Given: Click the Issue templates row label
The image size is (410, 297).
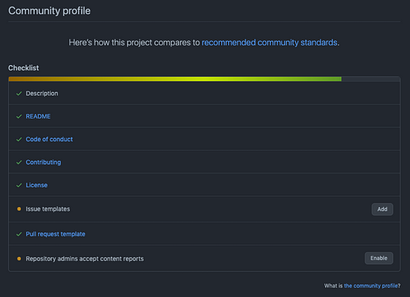Looking at the screenshot, I should (48, 209).
